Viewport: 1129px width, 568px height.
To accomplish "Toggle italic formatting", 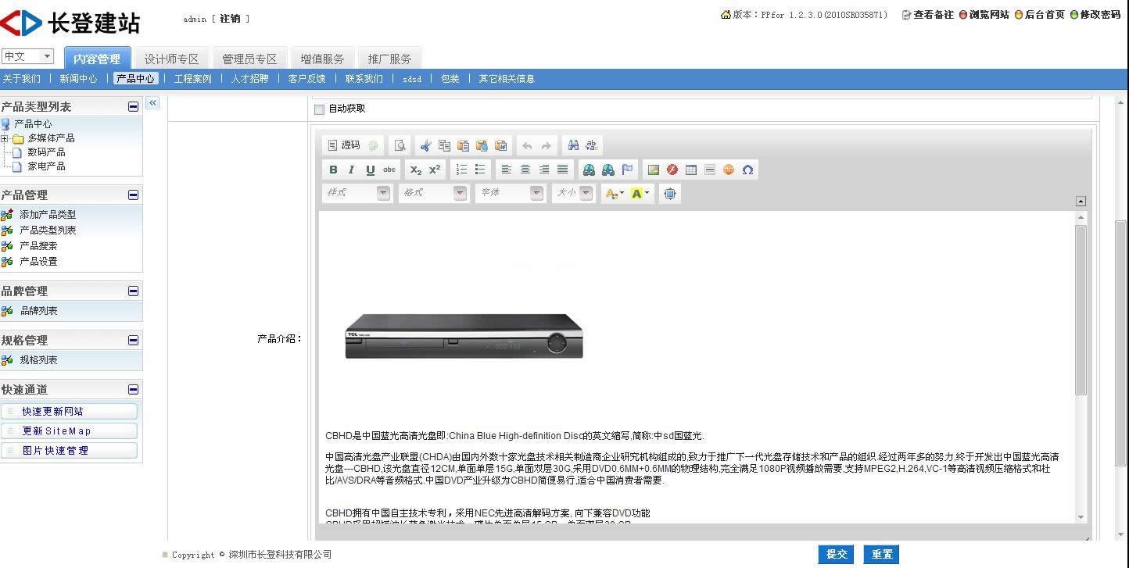I will [352, 170].
